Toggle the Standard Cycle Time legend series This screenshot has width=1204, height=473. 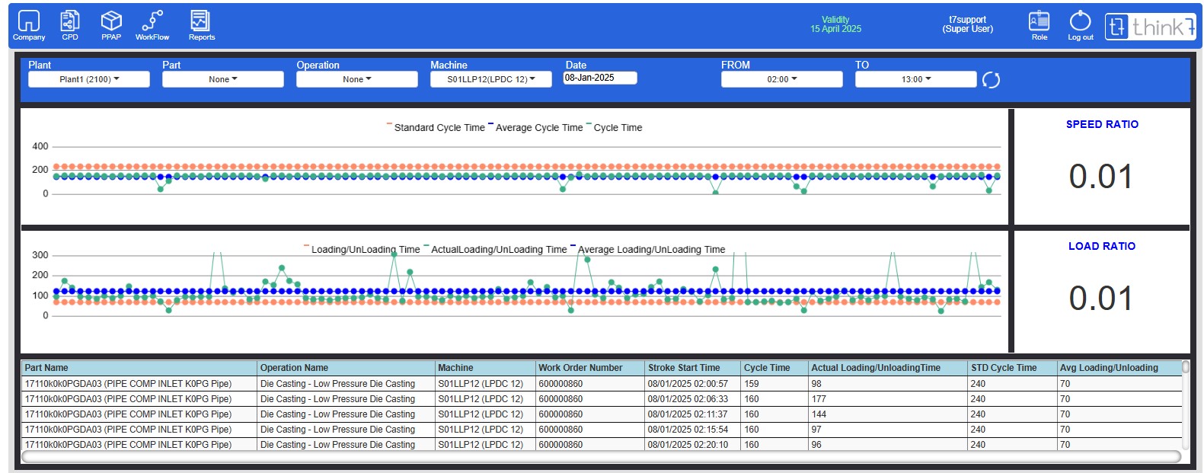436,128
